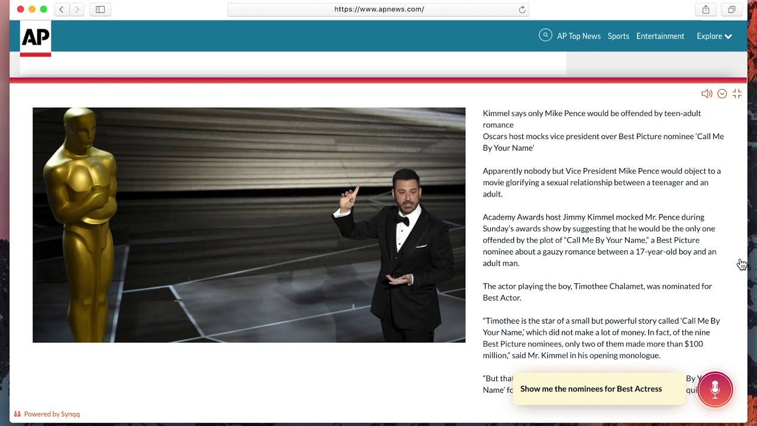
Task: Go forward with the browser forward arrow
Action: click(77, 9)
